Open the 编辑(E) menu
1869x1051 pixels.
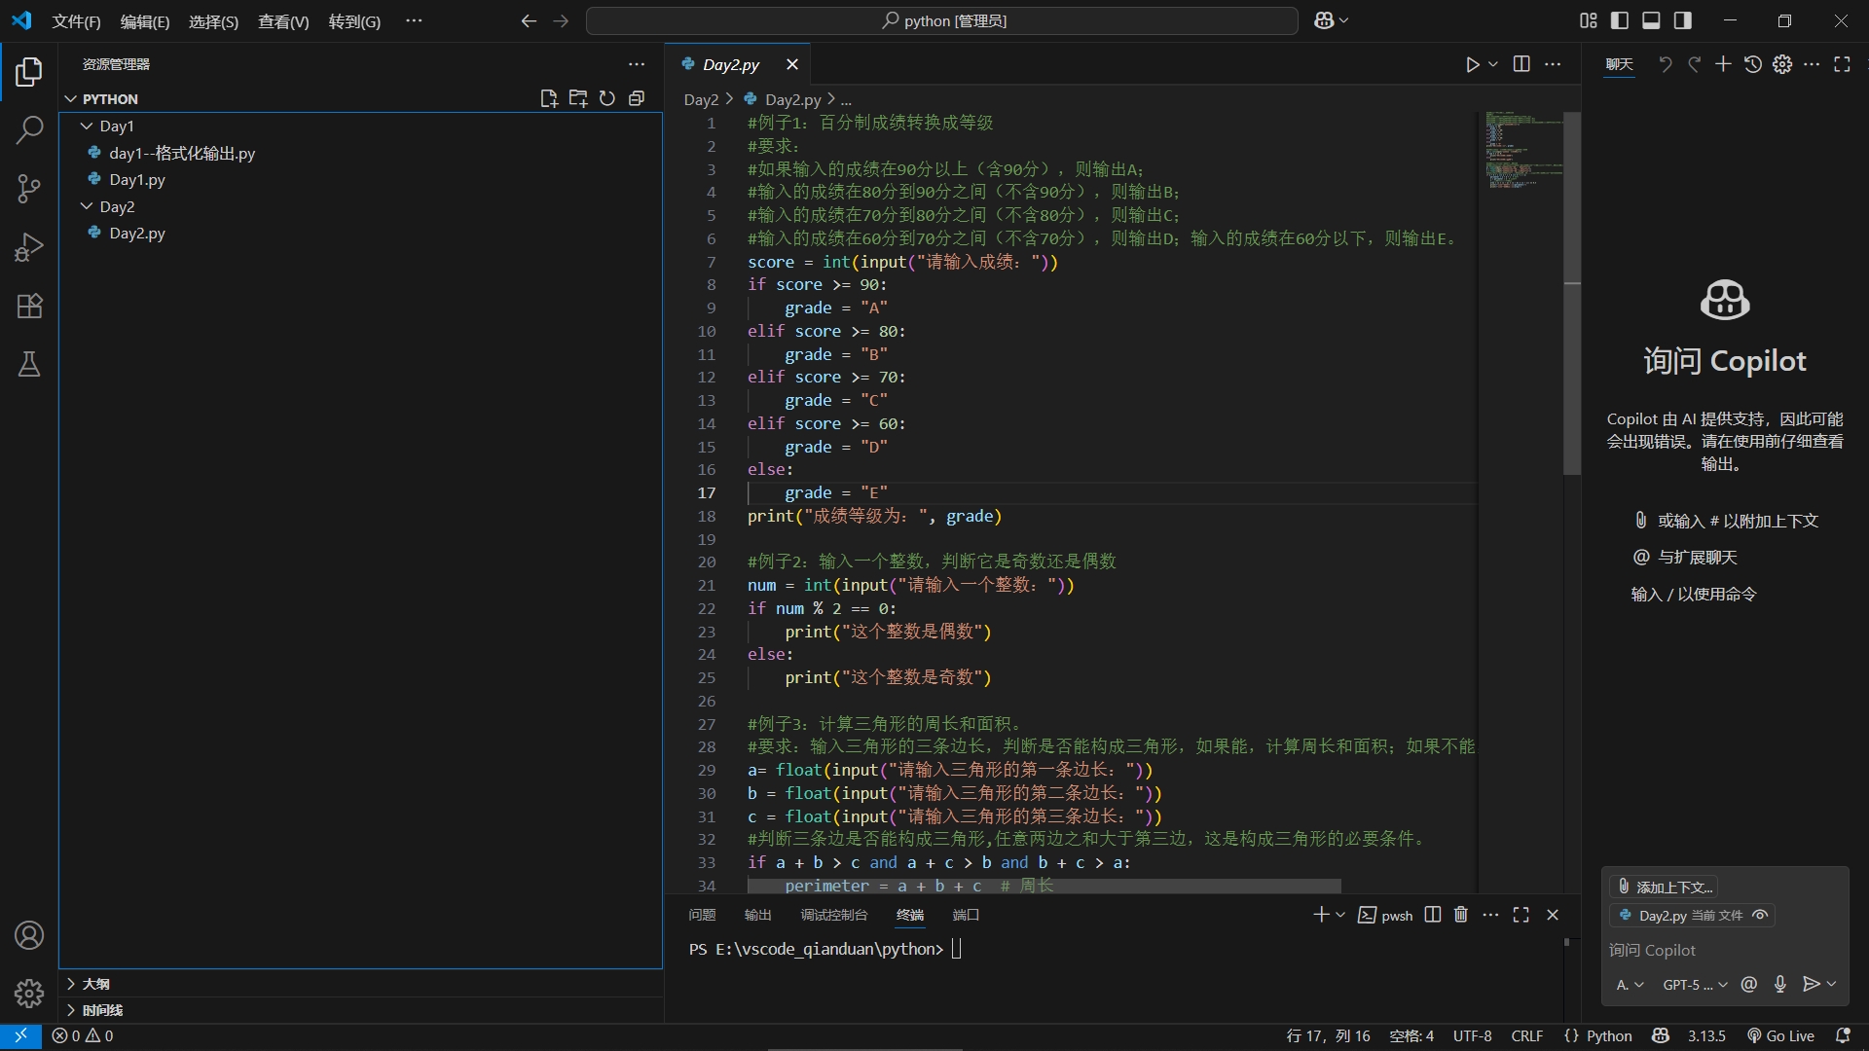click(x=144, y=21)
